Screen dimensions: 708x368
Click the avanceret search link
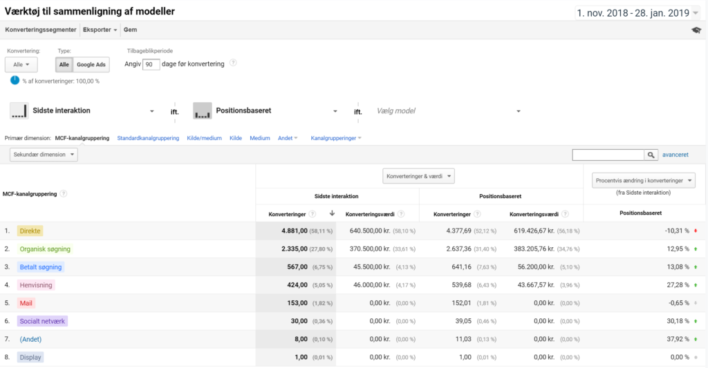(x=675, y=155)
